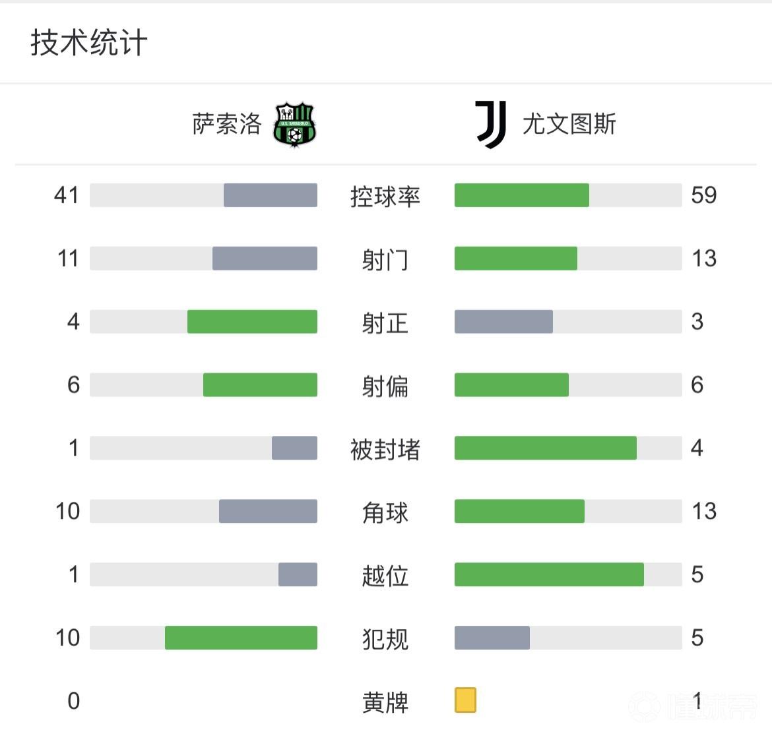Click Sassuolo possession value 41

point(67,195)
